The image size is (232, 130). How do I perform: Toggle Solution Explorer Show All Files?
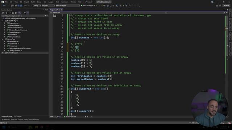(16, 13)
